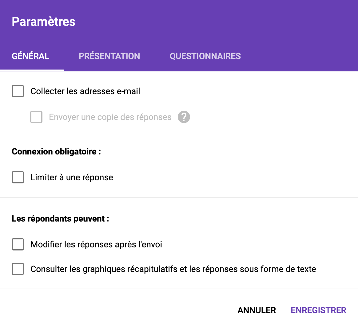Tick the greyed-out Envoyer une copie checkbox square
Viewport: 358px width, 328px height.
coord(36,117)
